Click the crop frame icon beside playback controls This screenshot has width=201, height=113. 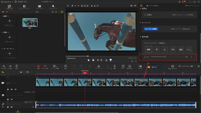click(106, 60)
